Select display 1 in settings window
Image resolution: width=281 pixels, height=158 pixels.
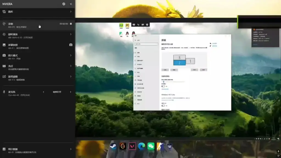(190, 61)
